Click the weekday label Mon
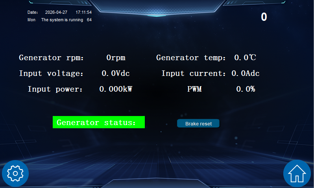Viewport: 314px width, 188px height. (31, 20)
